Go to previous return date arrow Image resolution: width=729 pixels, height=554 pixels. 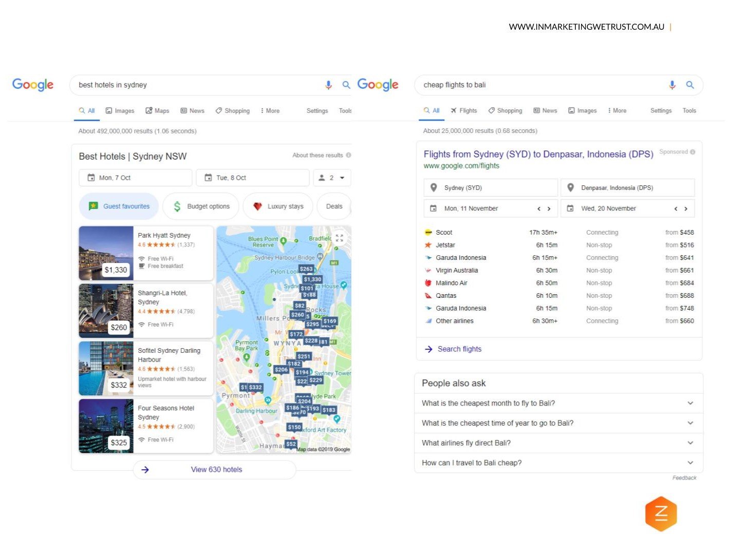pyautogui.click(x=676, y=209)
